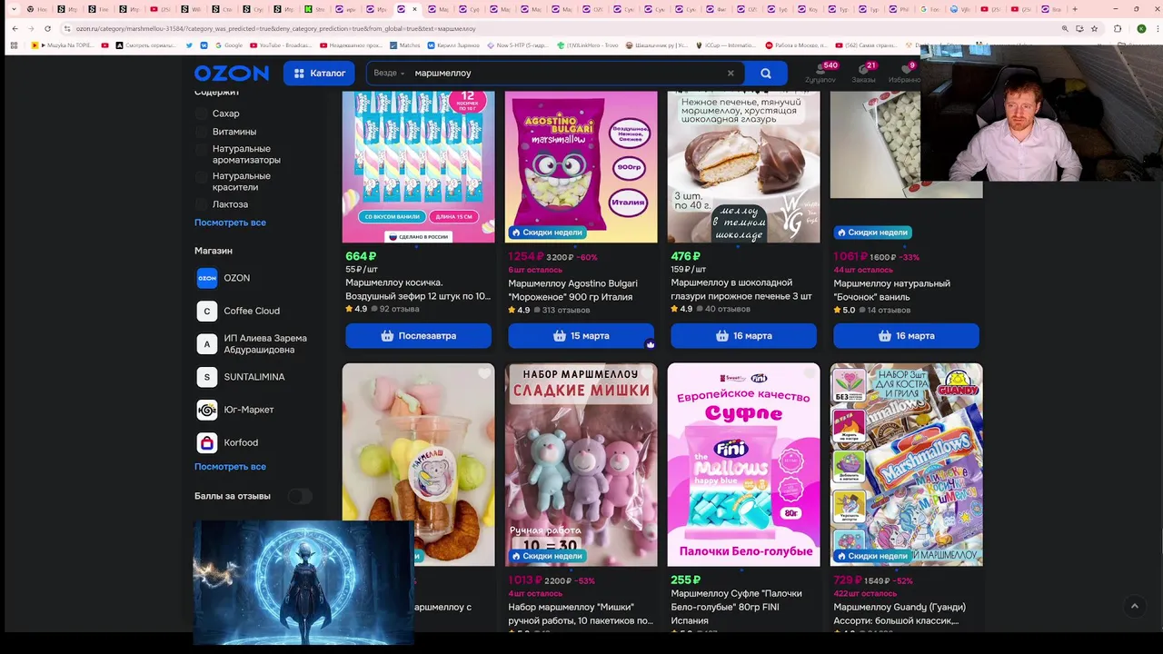Open the Сладкие мишки product image
This screenshot has height=654, width=1163.
click(x=581, y=464)
